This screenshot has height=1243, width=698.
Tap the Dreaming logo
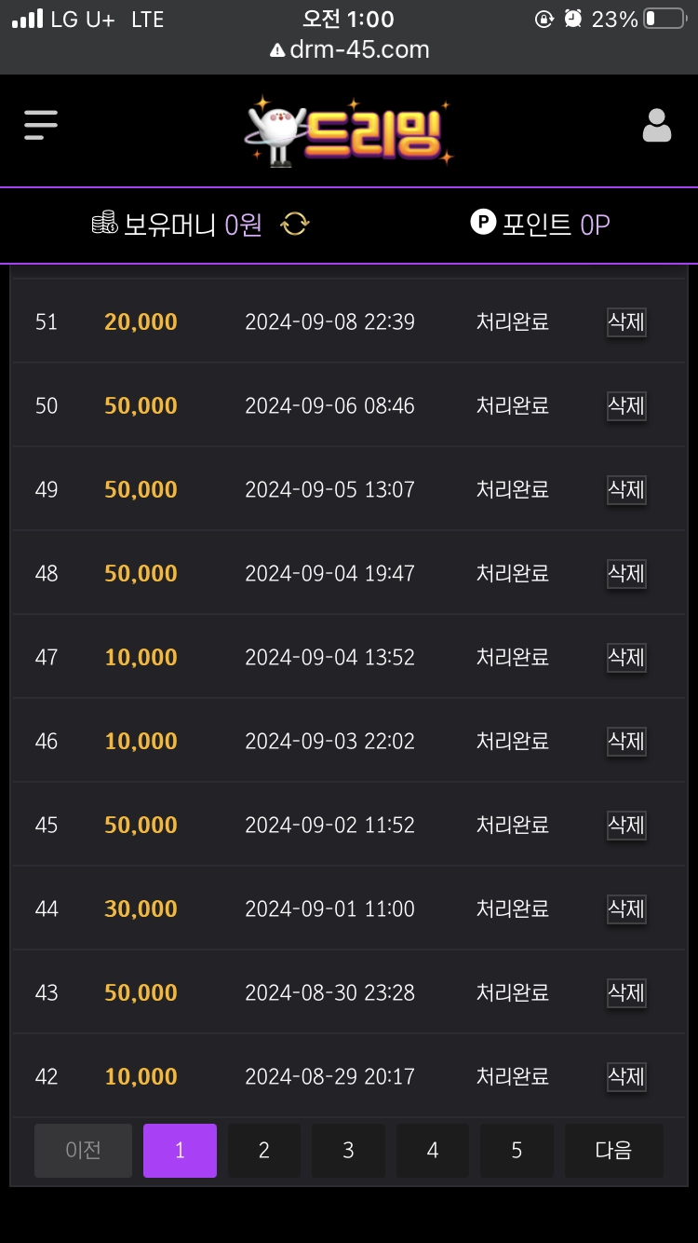tap(349, 131)
